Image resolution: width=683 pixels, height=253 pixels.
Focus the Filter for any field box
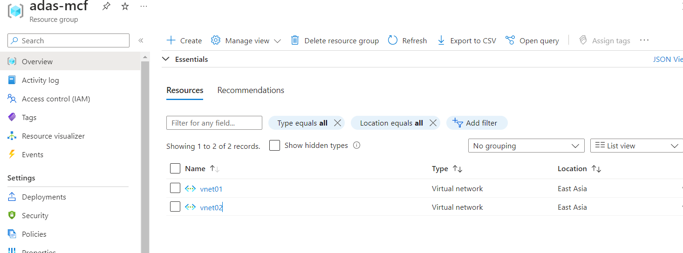214,123
